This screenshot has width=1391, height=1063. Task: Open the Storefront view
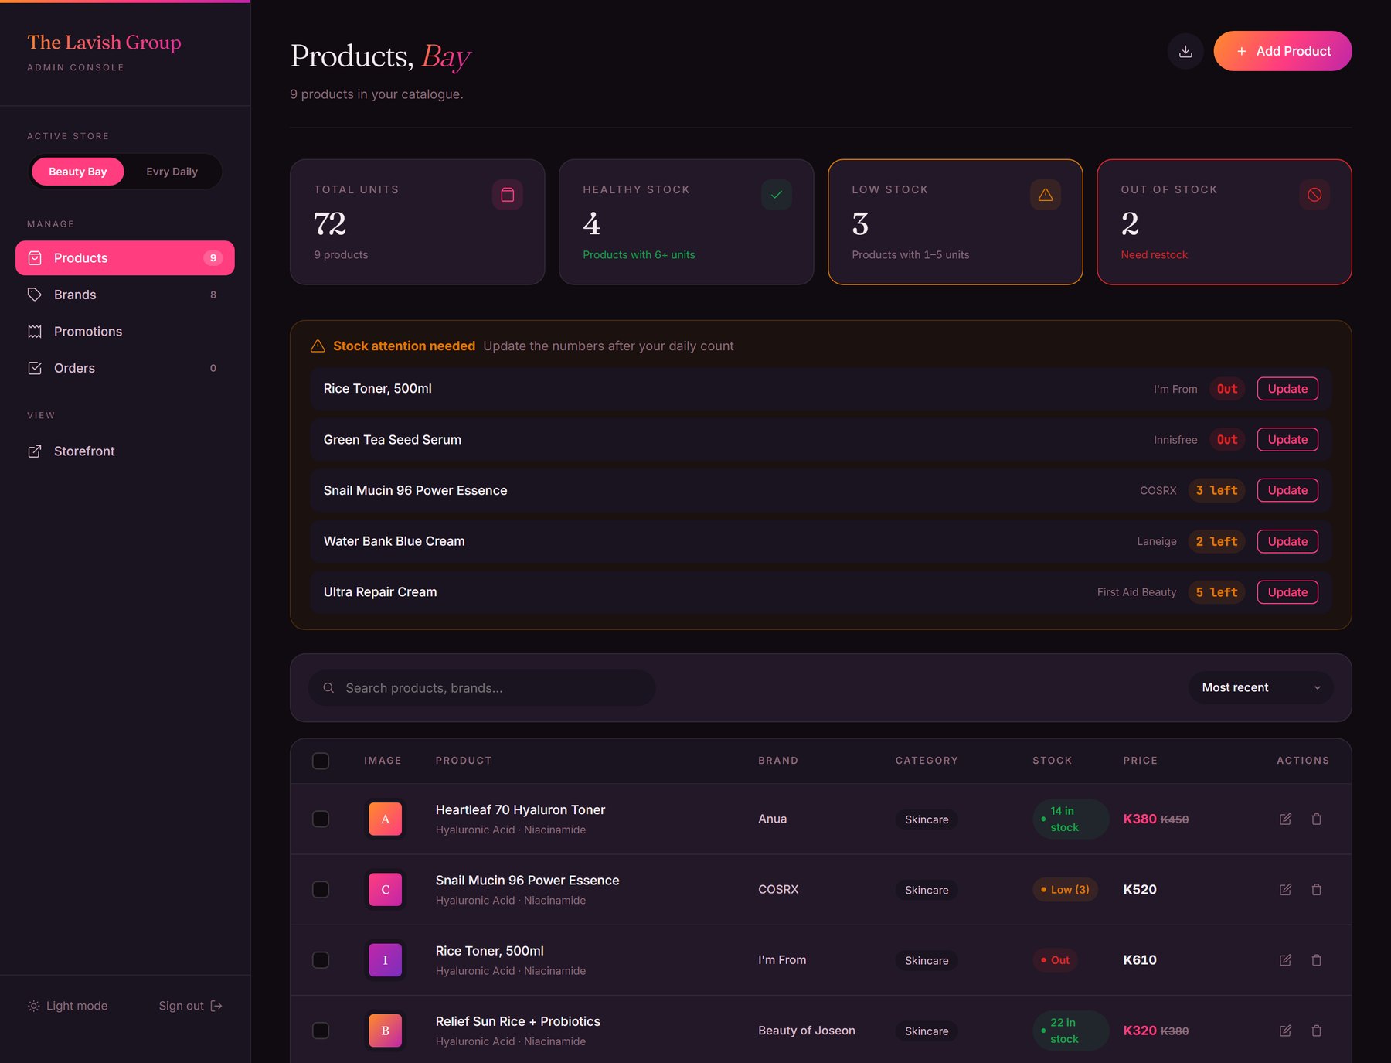pyautogui.click(x=125, y=451)
